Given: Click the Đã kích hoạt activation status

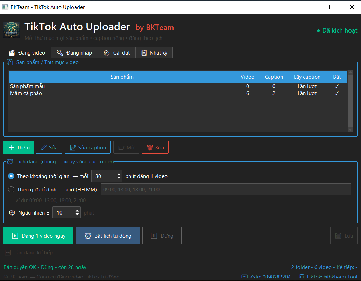Looking at the screenshot, I should 337,30.
